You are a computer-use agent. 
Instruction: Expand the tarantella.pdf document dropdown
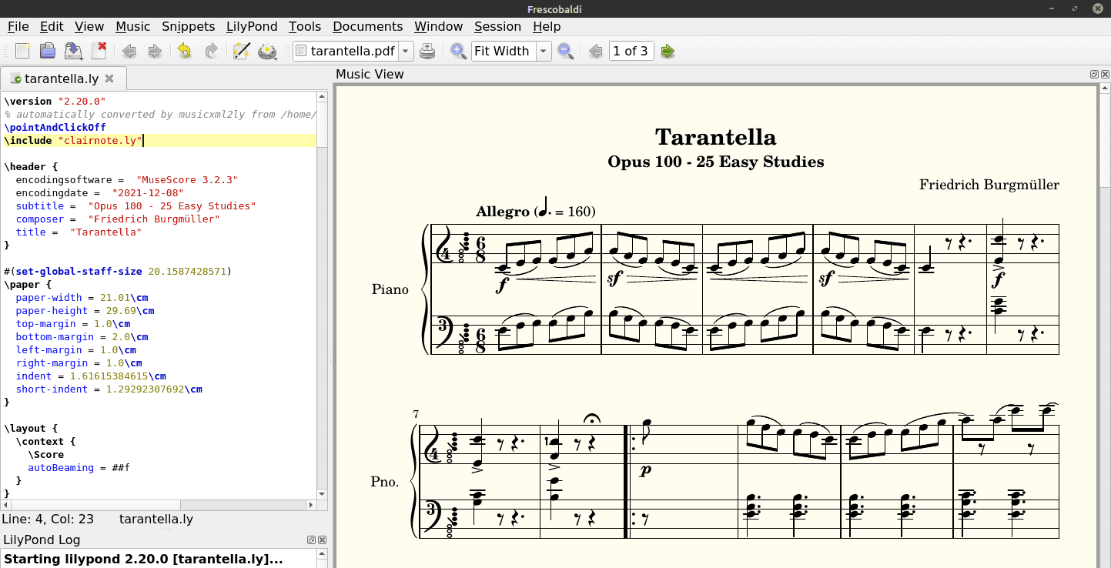click(406, 51)
